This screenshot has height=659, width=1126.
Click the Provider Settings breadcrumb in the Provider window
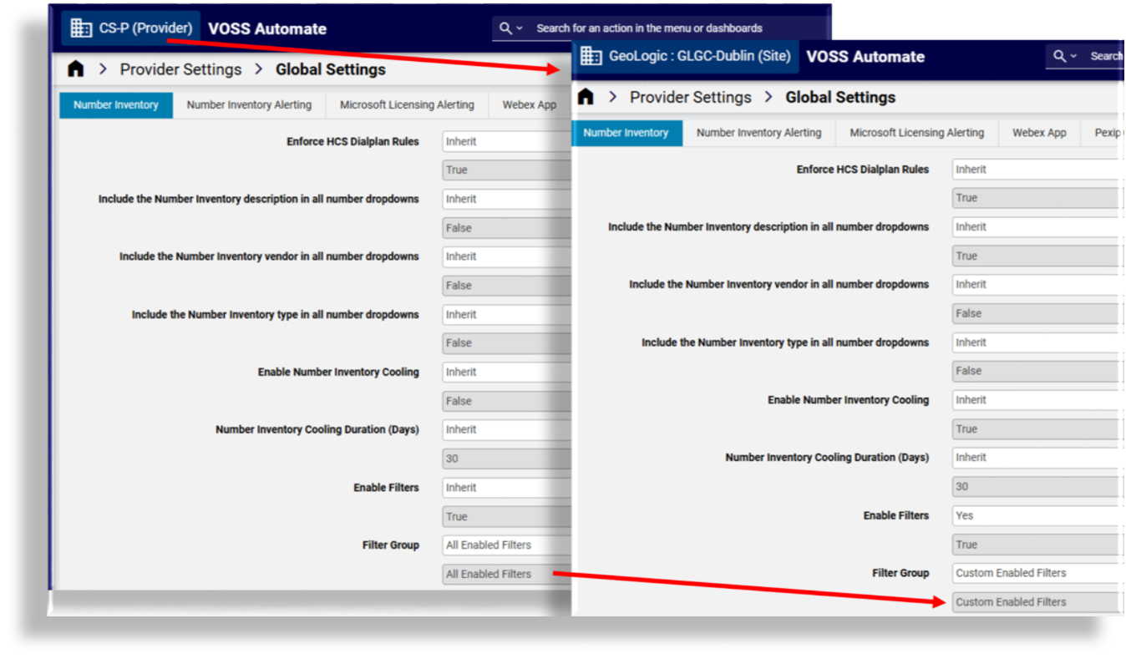tap(180, 69)
